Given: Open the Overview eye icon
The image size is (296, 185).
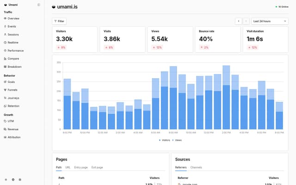Looking at the screenshot, I should pos(5,18).
